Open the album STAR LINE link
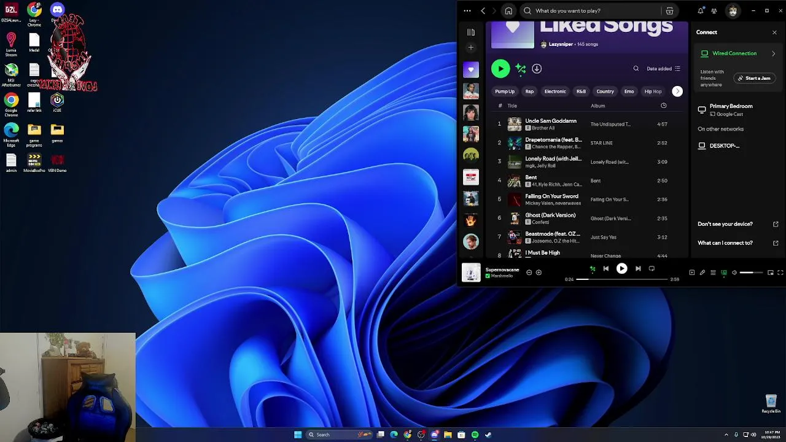The image size is (786, 442). (x=601, y=143)
